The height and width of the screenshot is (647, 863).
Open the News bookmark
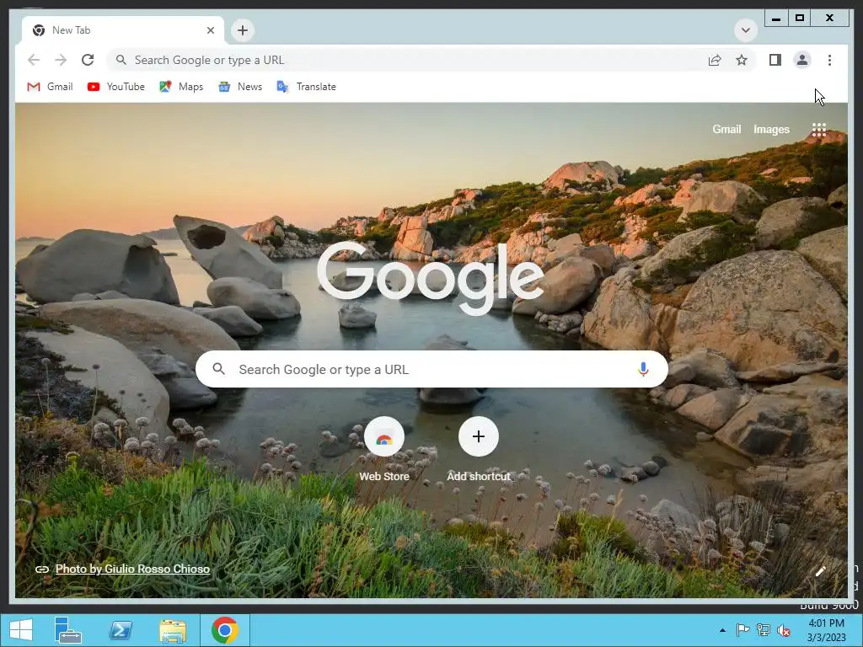[240, 87]
